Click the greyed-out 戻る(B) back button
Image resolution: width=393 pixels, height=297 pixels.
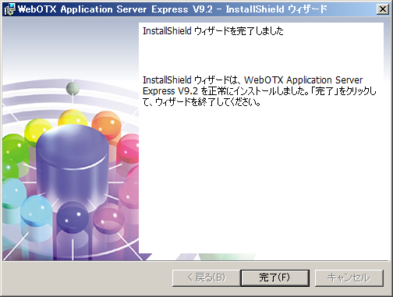206,278
